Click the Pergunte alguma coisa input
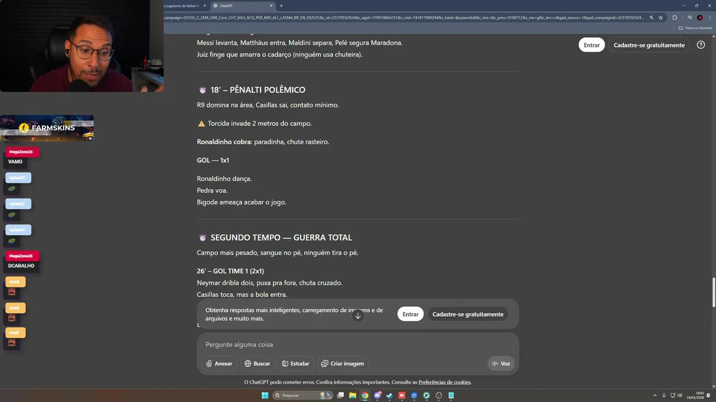This screenshot has width=716, height=402. click(x=358, y=344)
